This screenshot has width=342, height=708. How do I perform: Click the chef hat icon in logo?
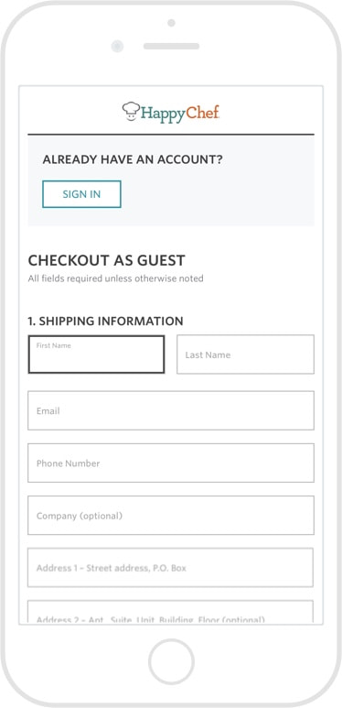[x=131, y=112]
